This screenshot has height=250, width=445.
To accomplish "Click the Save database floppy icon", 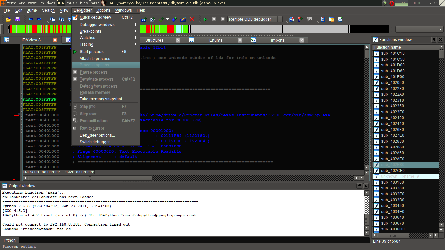I will tap(17, 19).
